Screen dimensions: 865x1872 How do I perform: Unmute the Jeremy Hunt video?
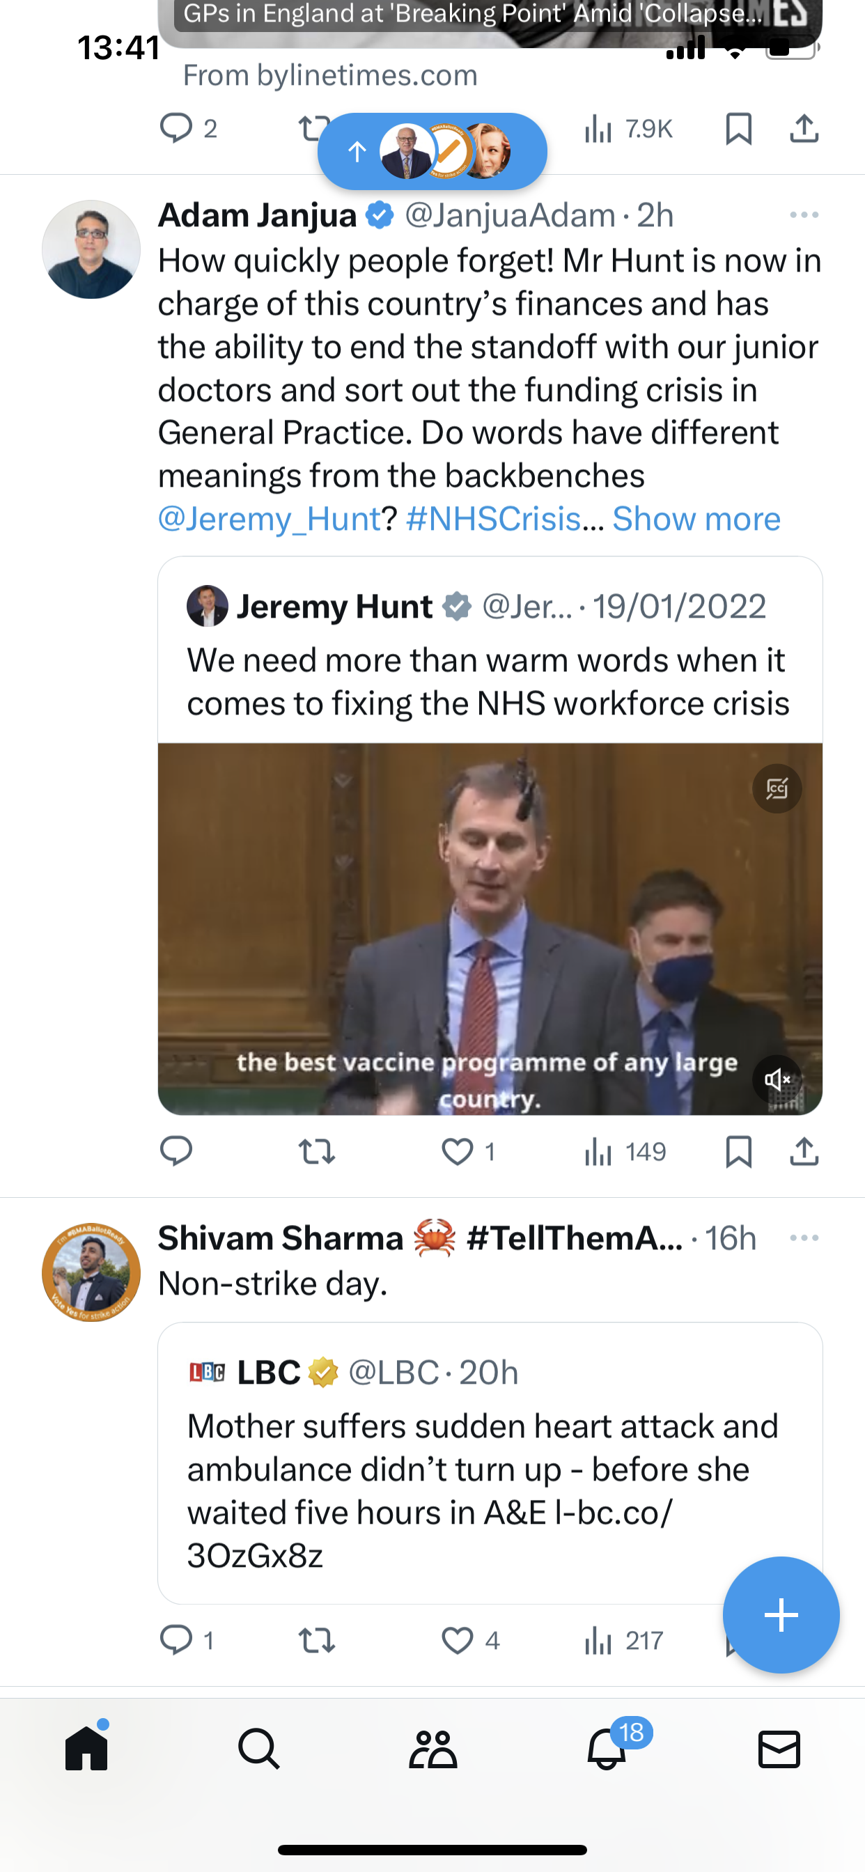point(777,1079)
